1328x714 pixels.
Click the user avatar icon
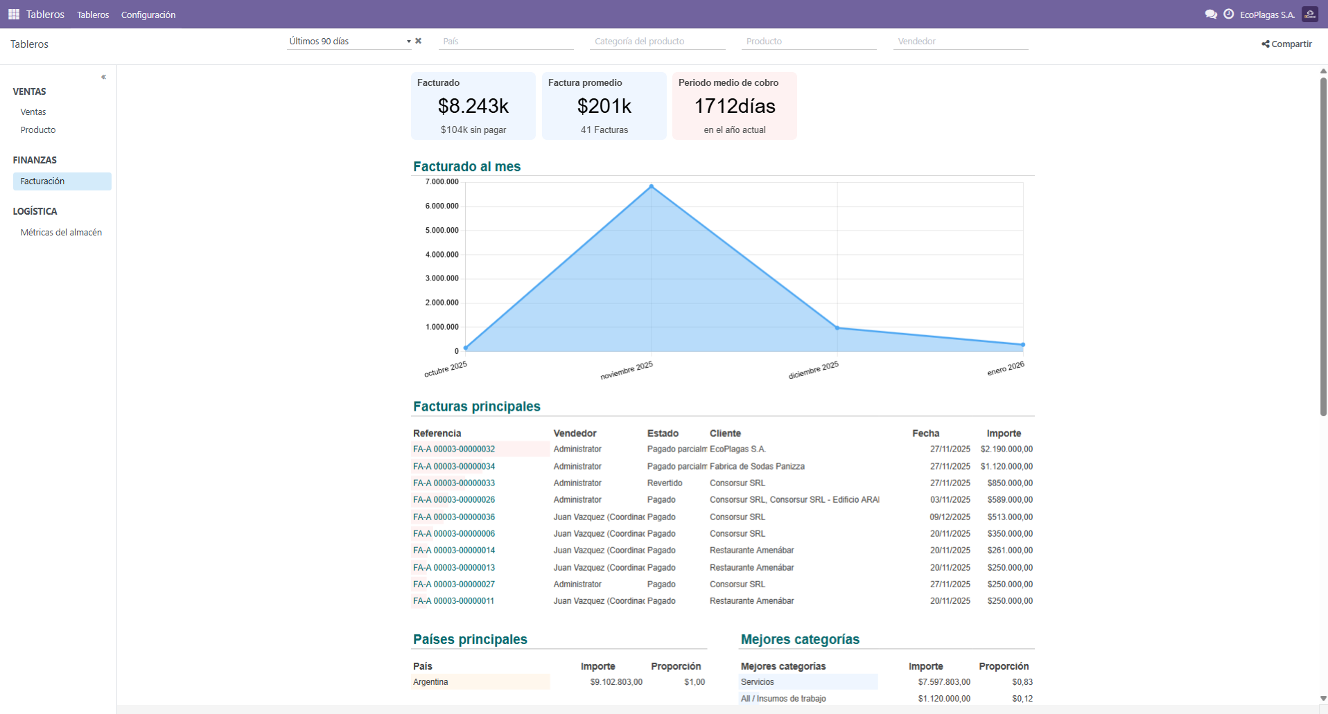tap(1310, 14)
